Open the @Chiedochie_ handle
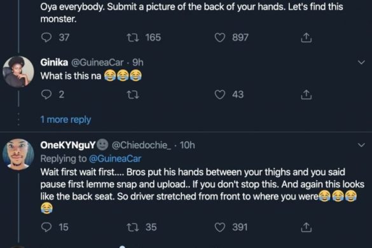Viewport: 372px width, 248px height. [141, 145]
